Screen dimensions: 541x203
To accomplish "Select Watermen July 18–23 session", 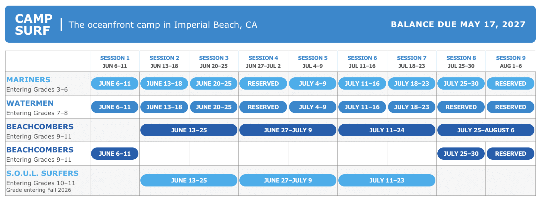I will pyautogui.click(x=412, y=107).
